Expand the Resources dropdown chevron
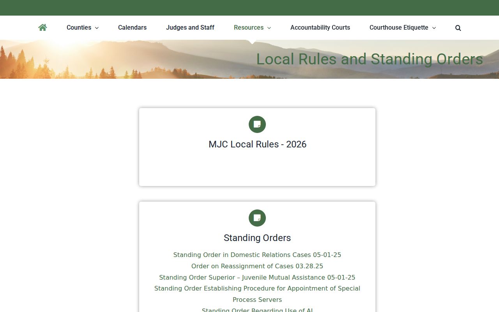The height and width of the screenshot is (312, 499). pos(269,28)
